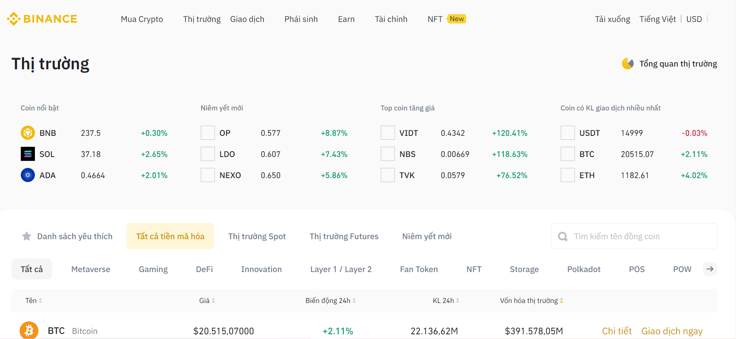Open the BNB coin icon
Screen dimensions: 736x339
click(x=28, y=133)
